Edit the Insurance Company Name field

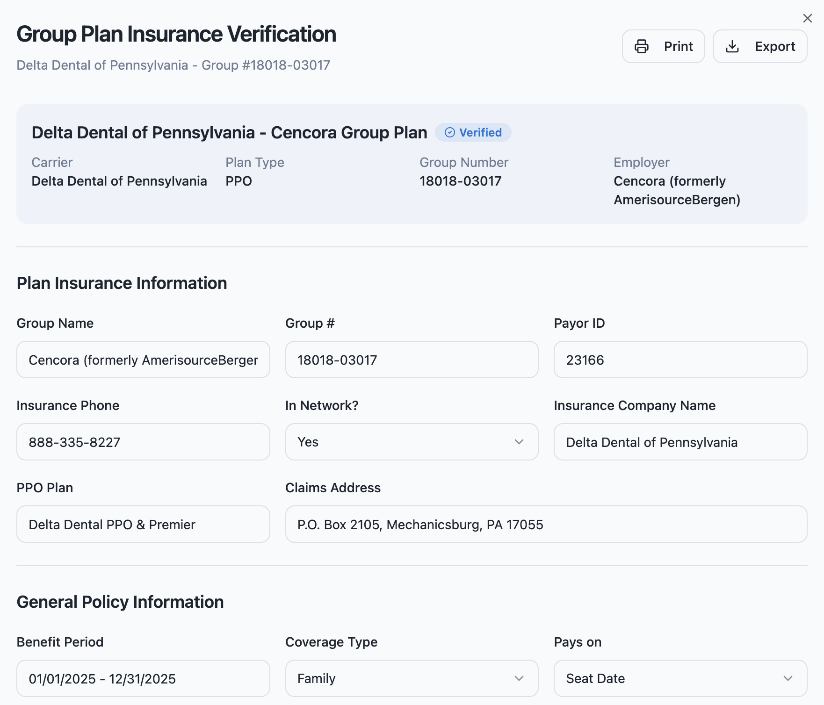[680, 442]
